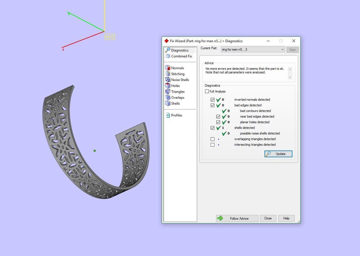Toggle planar holes detected checkbox
This screenshot has width=360, height=256.
click(218, 122)
